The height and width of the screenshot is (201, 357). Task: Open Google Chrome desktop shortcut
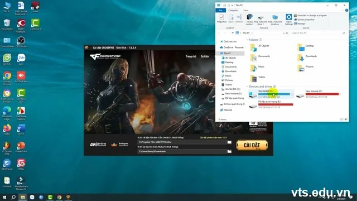7,78
